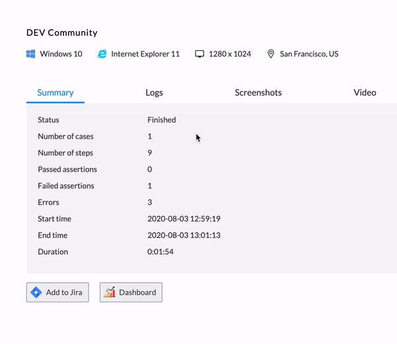Open the Dashboard button
The width and height of the screenshot is (397, 344).
pyautogui.click(x=131, y=292)
